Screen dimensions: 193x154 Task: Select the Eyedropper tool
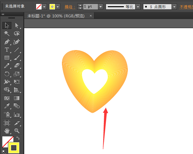coord(7,106)
